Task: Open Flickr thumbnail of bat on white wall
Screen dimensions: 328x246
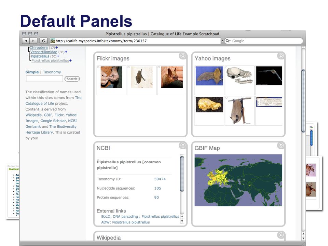Action: [142, 77]
